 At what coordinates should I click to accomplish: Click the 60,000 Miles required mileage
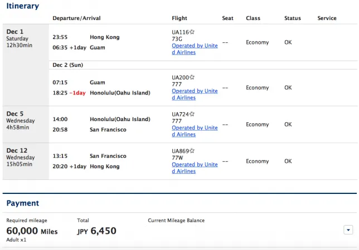tap(32, 231)
